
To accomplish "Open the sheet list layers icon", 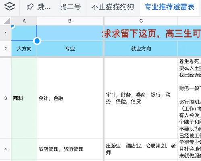I will pos(10,6).
